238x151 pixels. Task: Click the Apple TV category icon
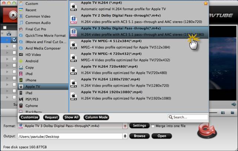click(21, 87)
